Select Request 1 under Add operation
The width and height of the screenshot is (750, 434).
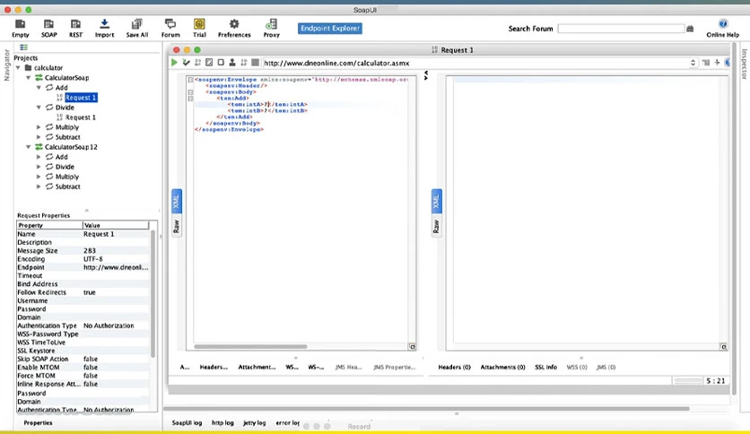[x=81, y=98]
